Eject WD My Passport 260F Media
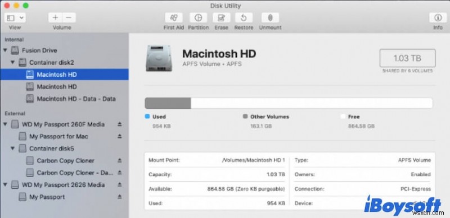The height and width of the screenshot is (218, 450). (120, 124)
